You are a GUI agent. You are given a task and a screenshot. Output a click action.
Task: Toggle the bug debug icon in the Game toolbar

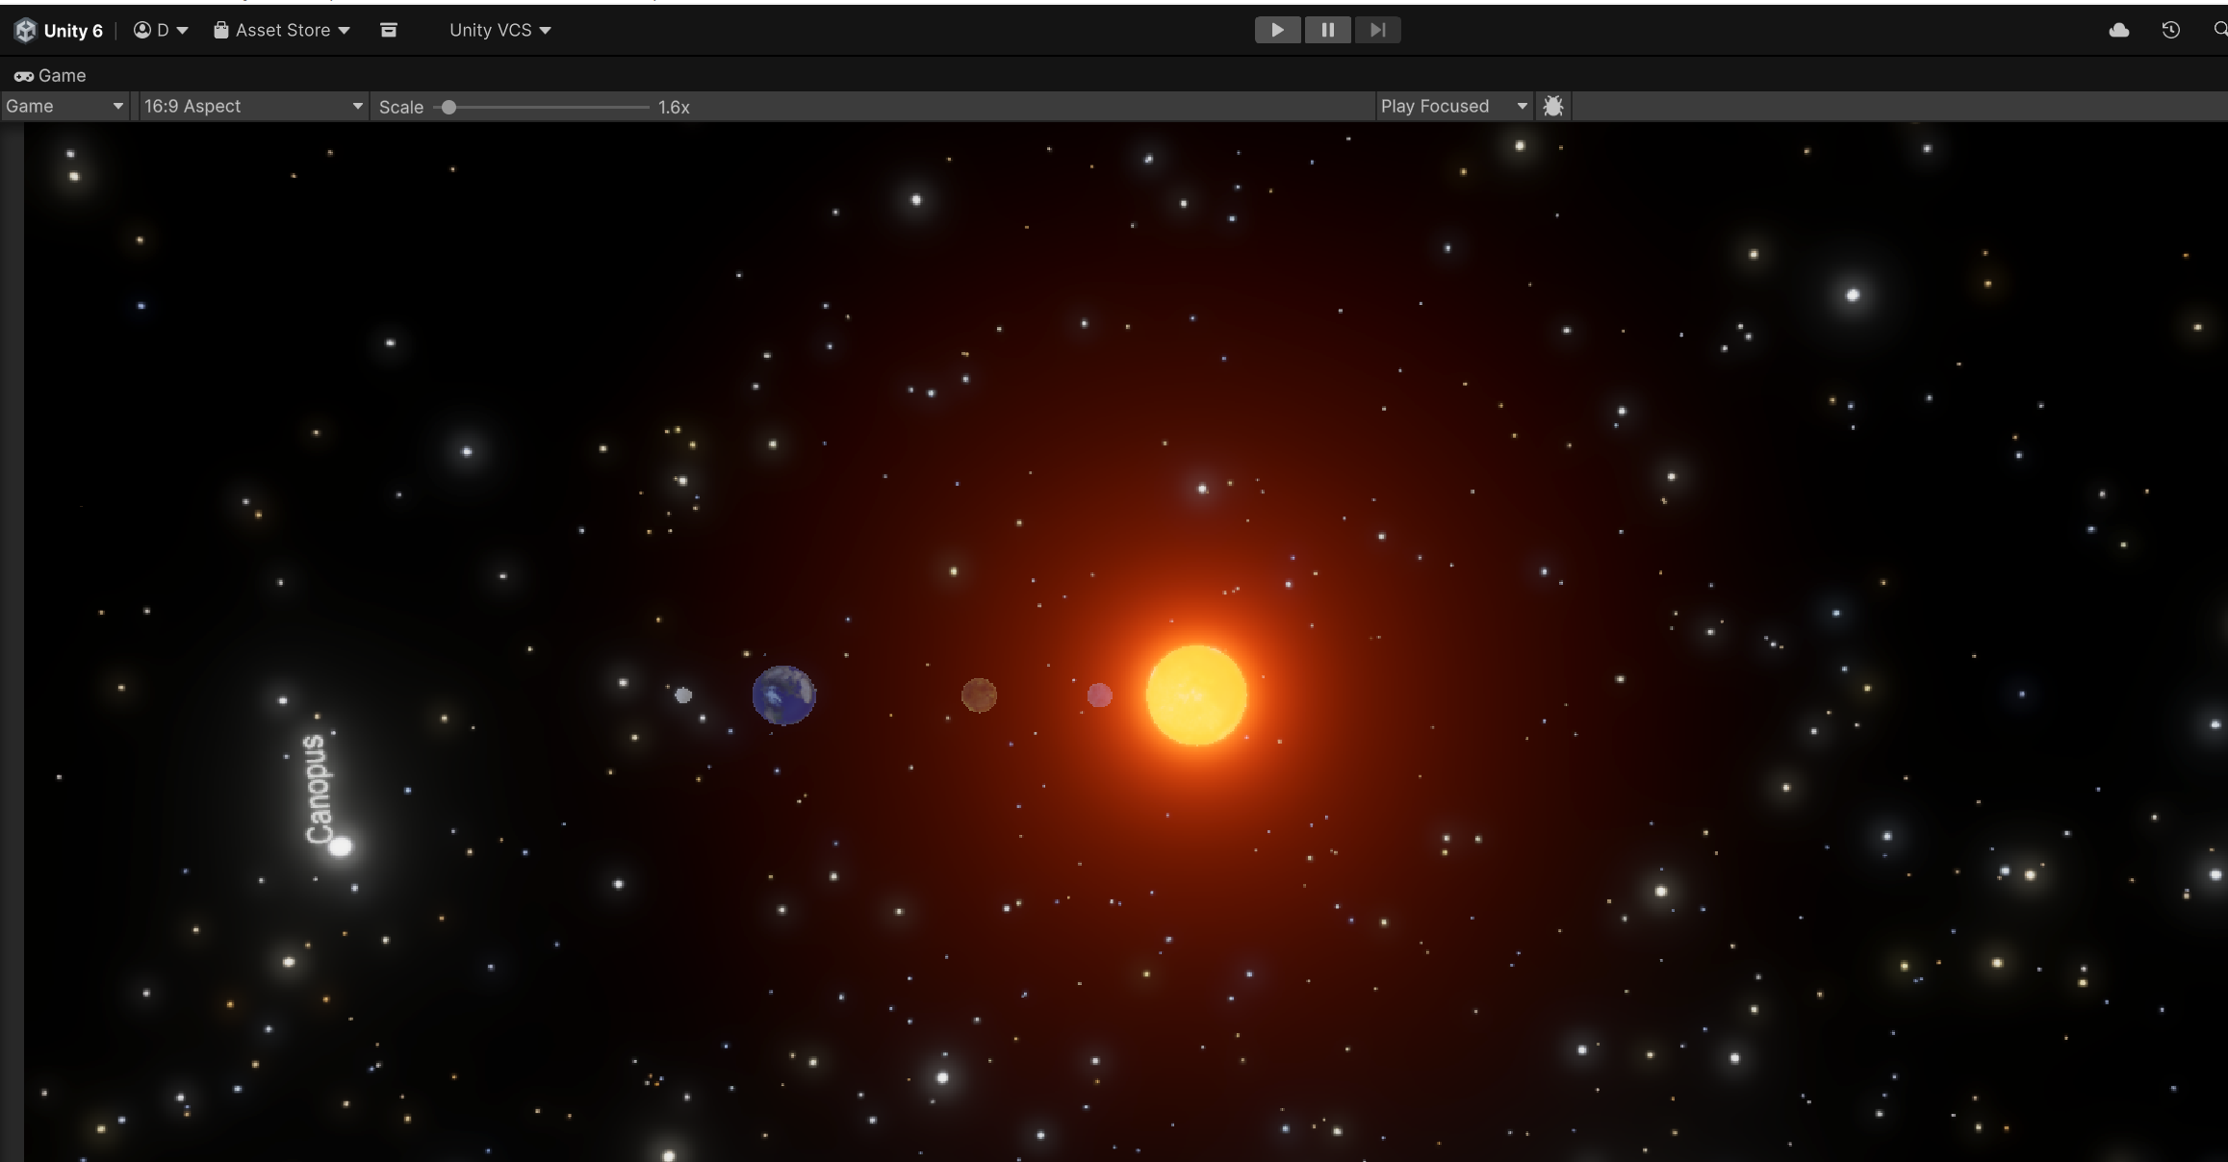click(x=1552, y=106)
